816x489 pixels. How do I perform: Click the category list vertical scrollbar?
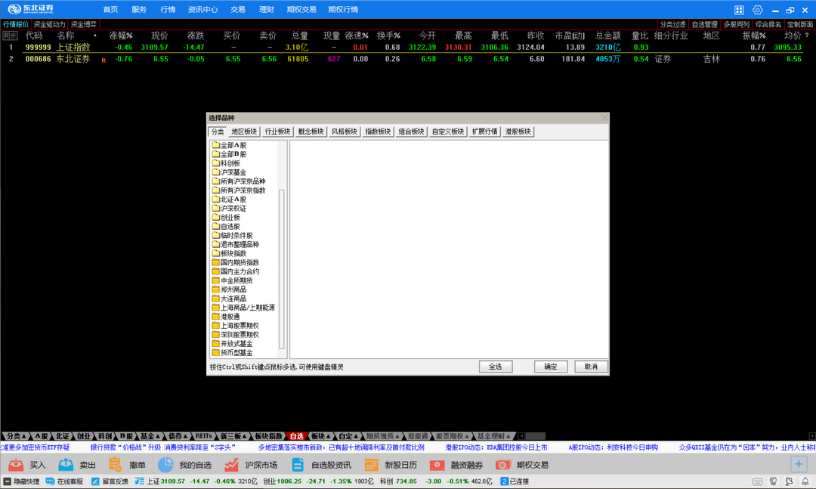point(282,265)
